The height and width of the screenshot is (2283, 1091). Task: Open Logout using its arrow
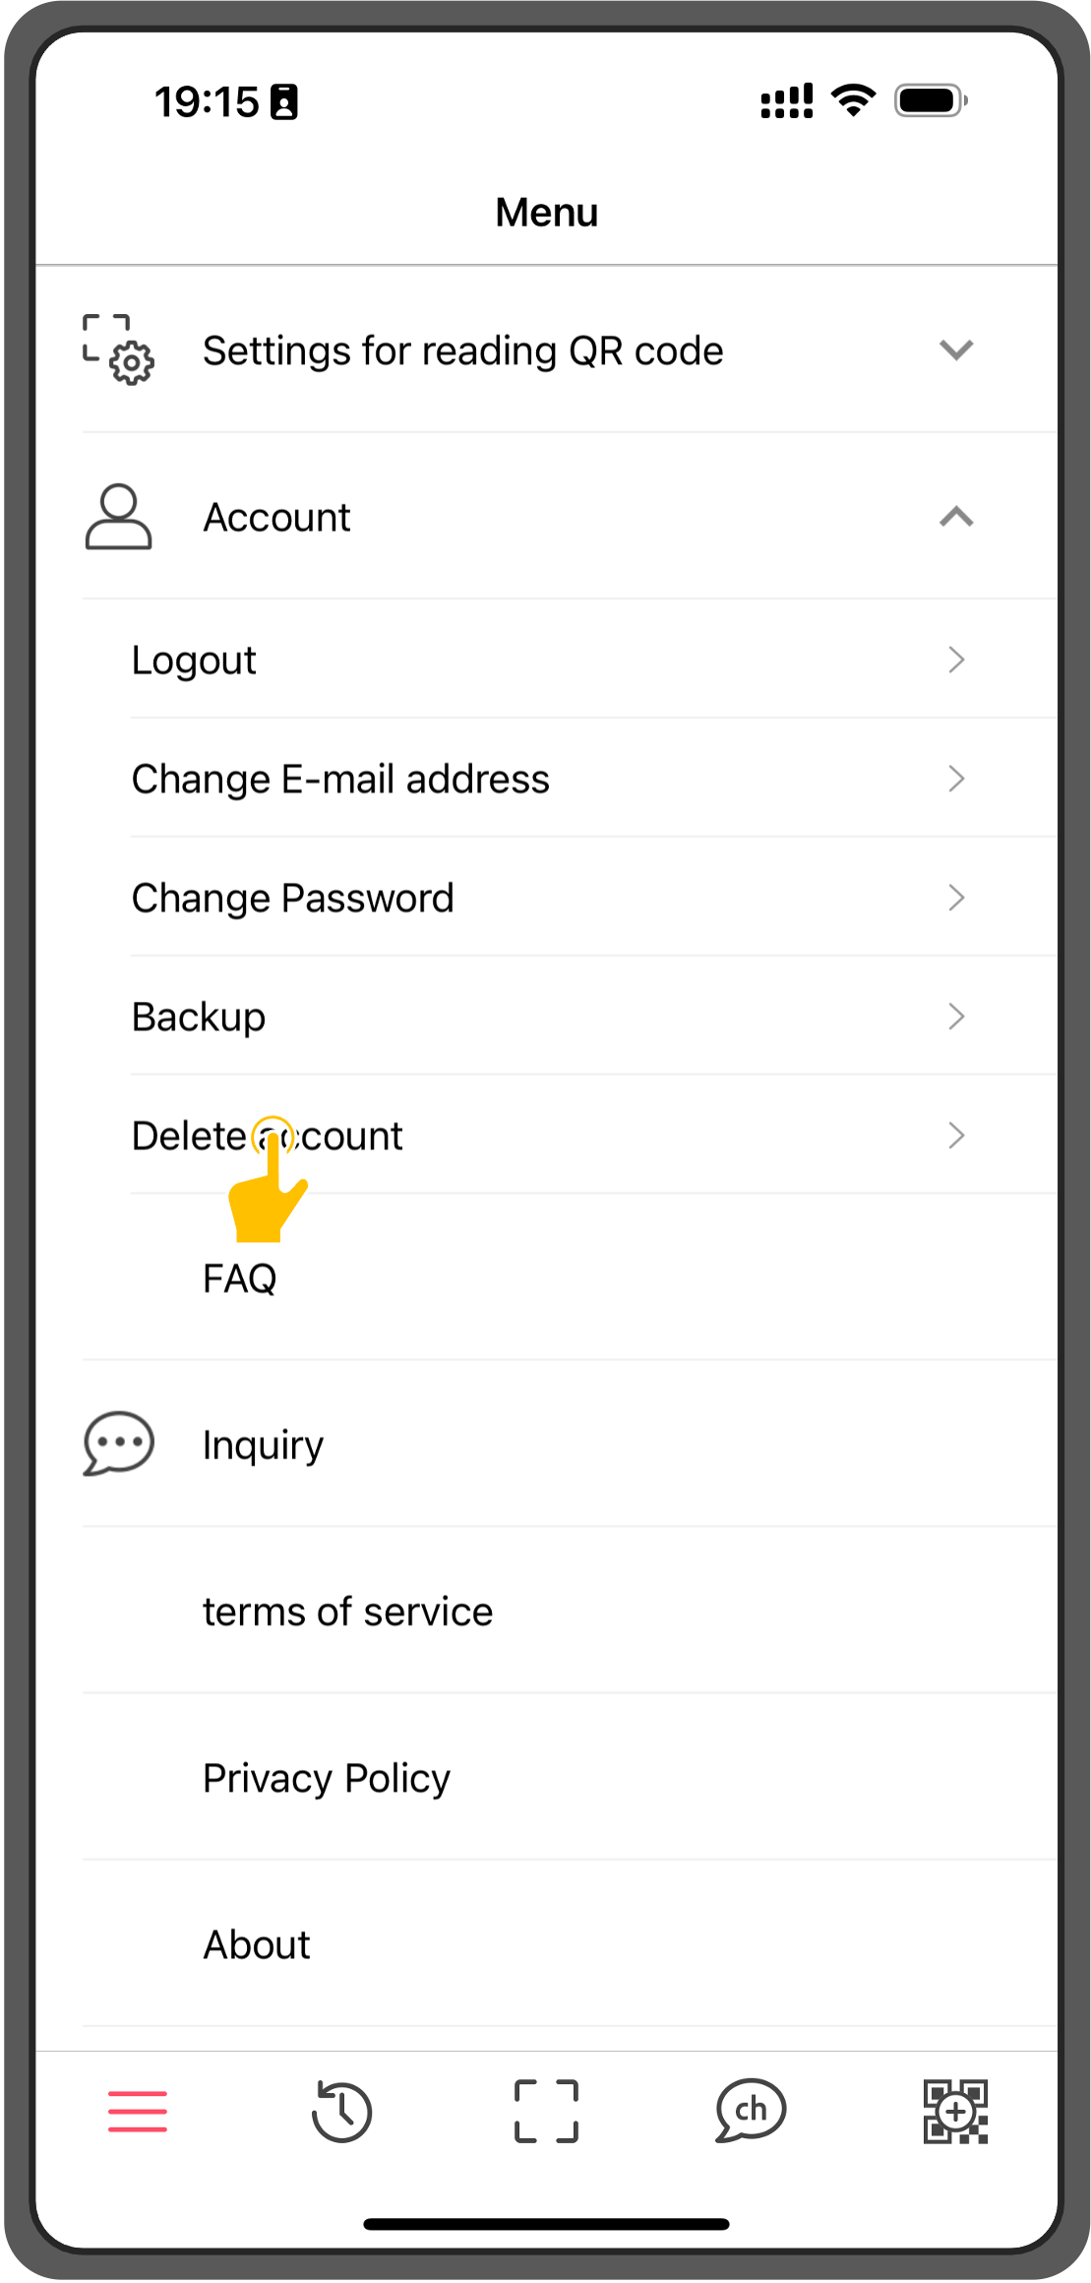click(956, 659)
